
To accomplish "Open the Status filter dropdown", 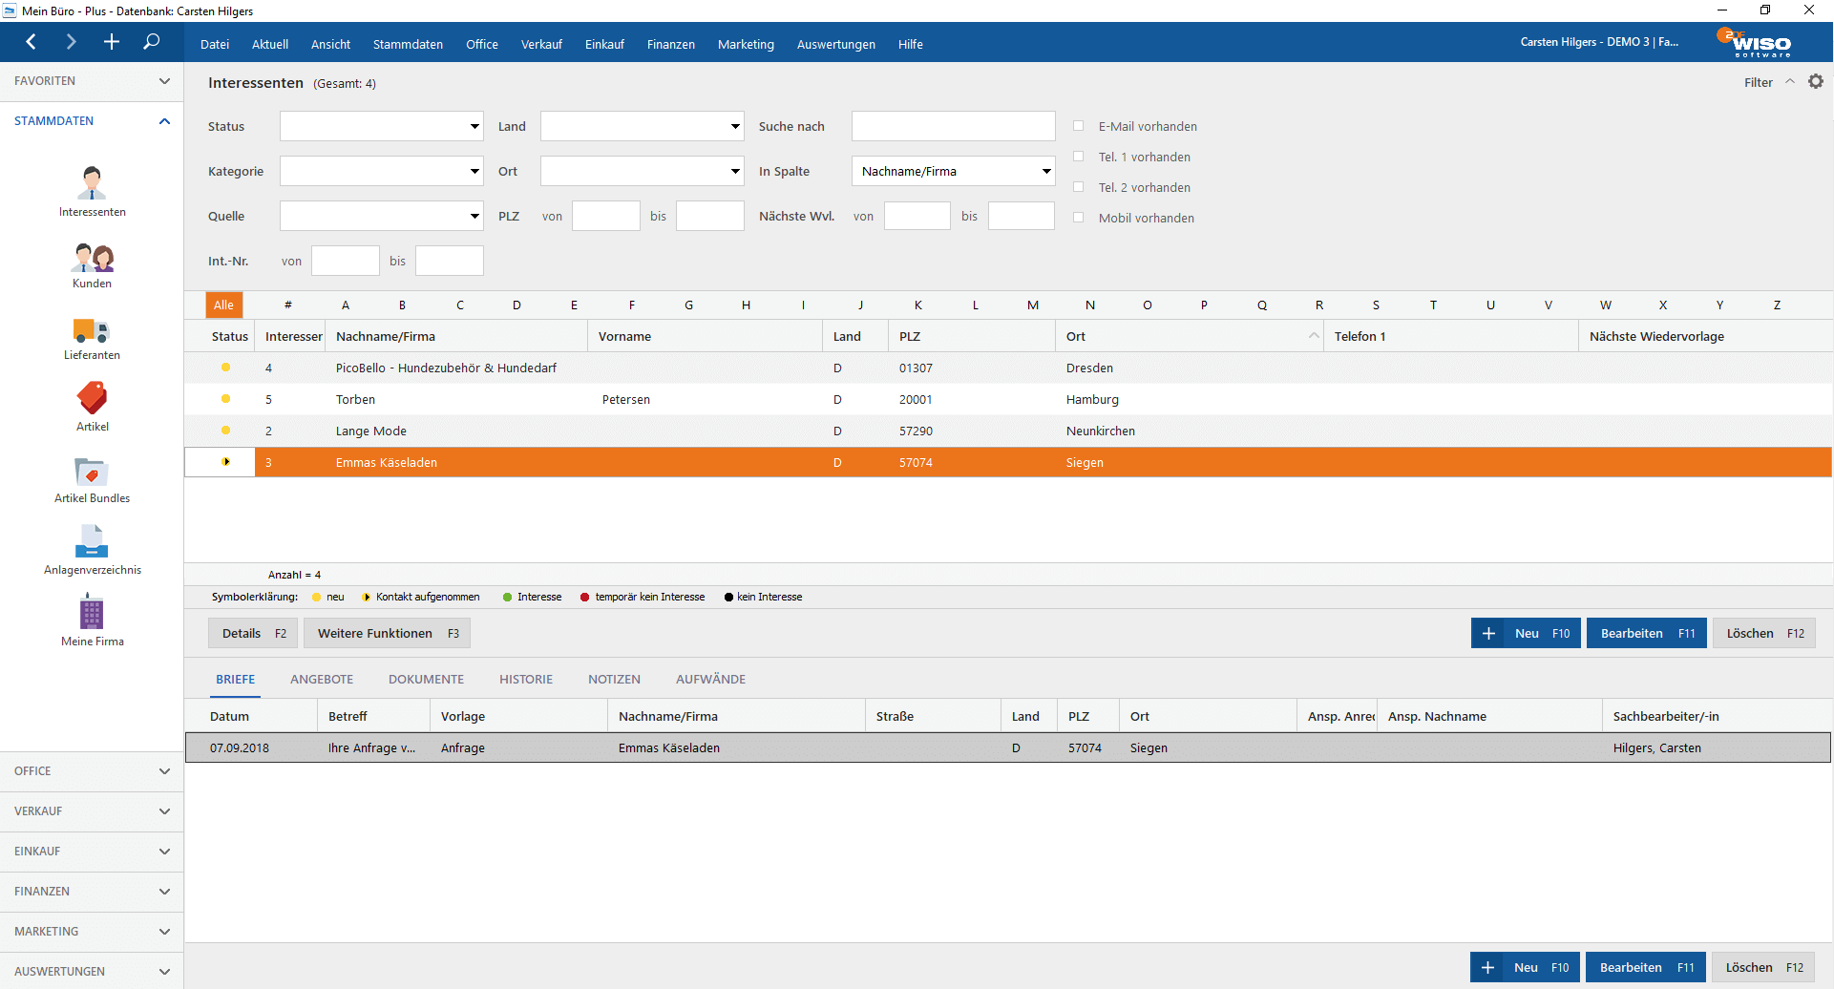I will [x=381, y=126].
